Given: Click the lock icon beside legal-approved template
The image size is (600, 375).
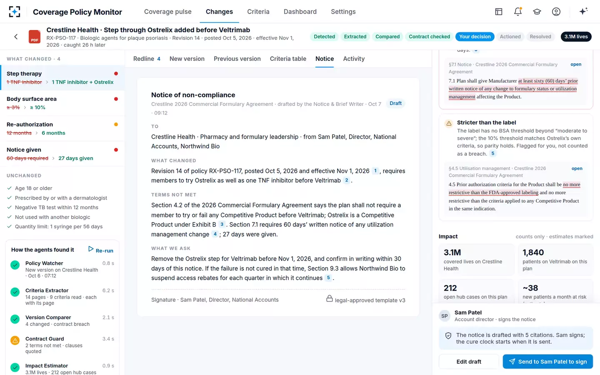Looking at the screenshot, I should tap(330, 299).
